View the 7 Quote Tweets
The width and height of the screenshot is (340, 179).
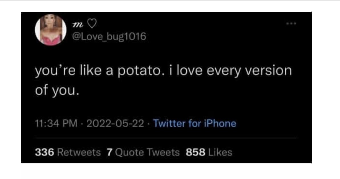click(x=143, y=152)
